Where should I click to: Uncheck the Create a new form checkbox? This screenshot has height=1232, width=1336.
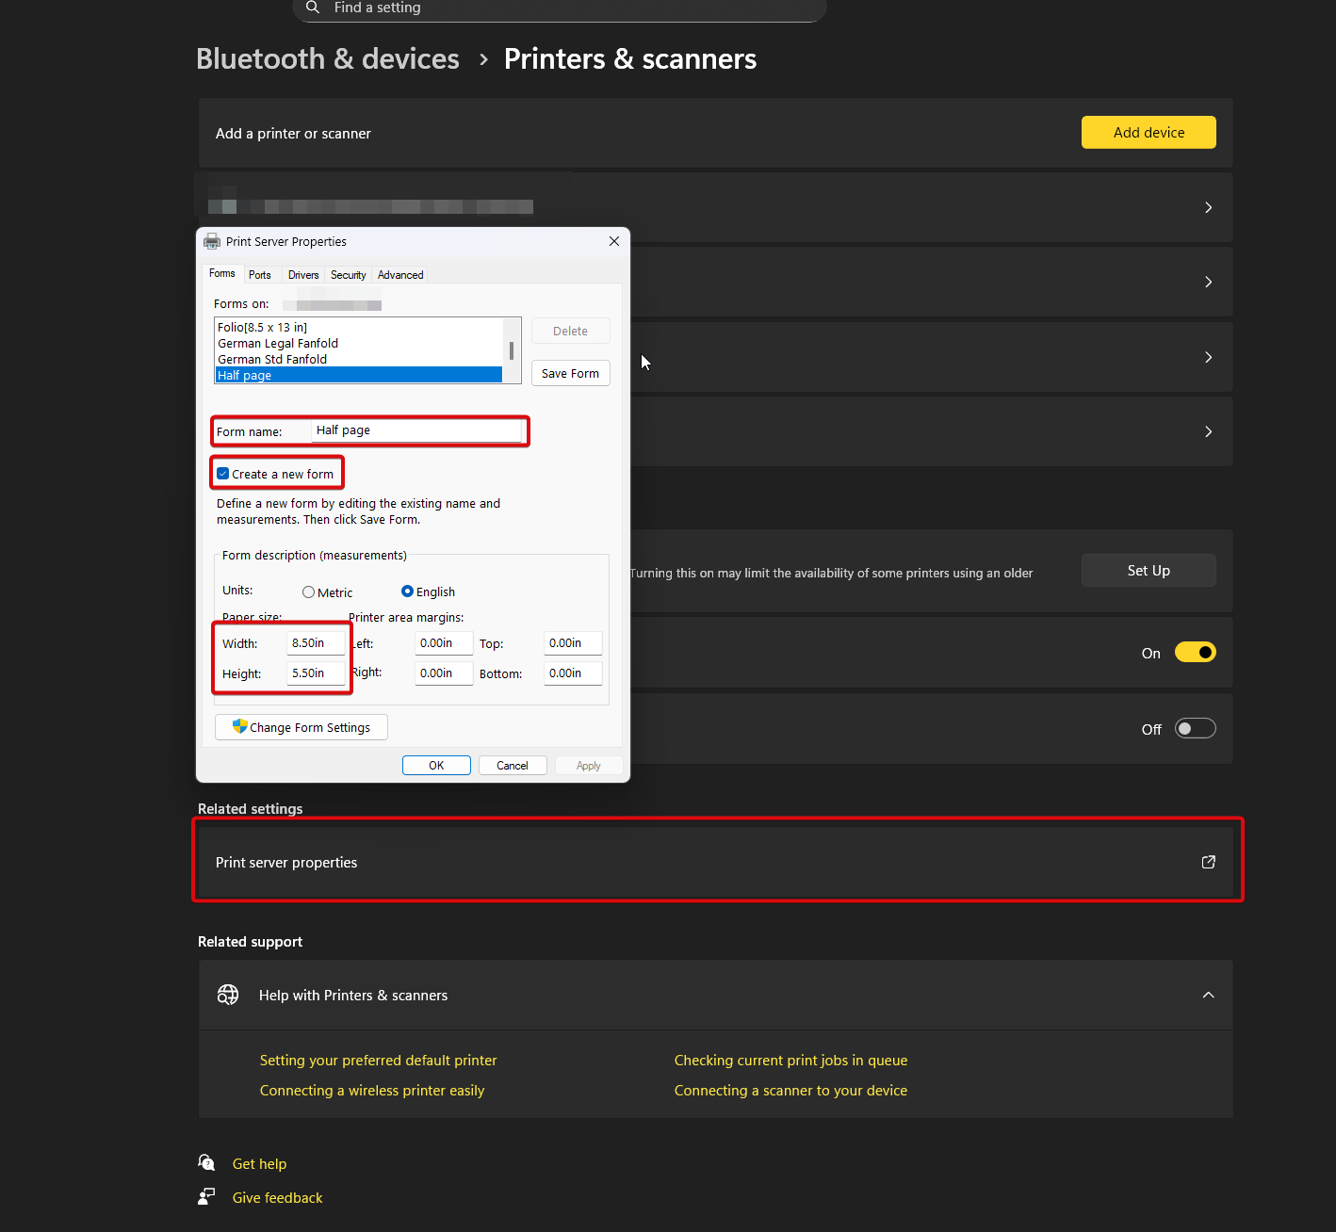223,474
